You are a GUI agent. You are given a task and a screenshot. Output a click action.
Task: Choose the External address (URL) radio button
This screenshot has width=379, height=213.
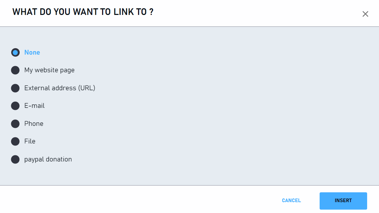click(15, 88)
